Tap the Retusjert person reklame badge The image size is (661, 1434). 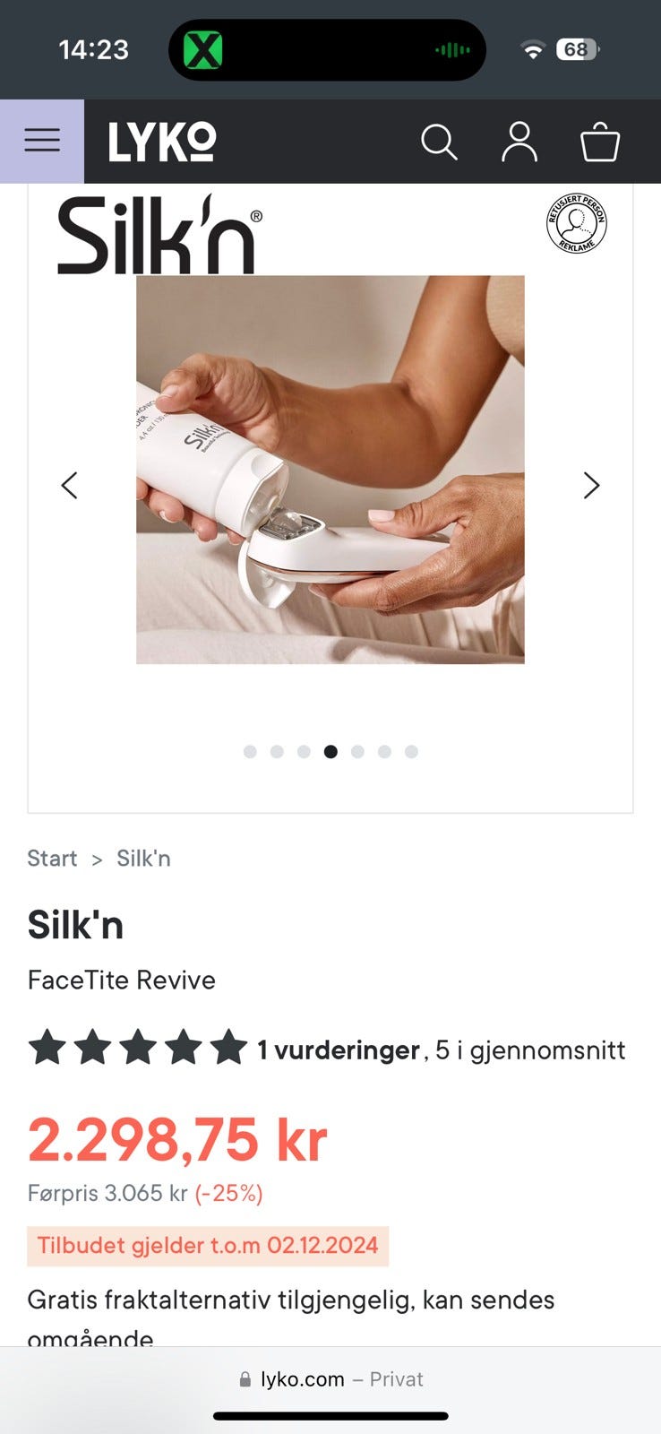pyautogui.click(x=577, y=223)
